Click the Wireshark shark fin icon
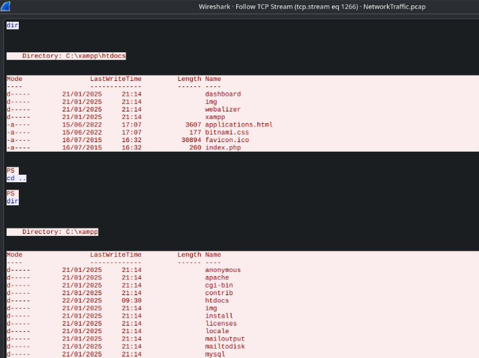479x358 pixels. 6,7
